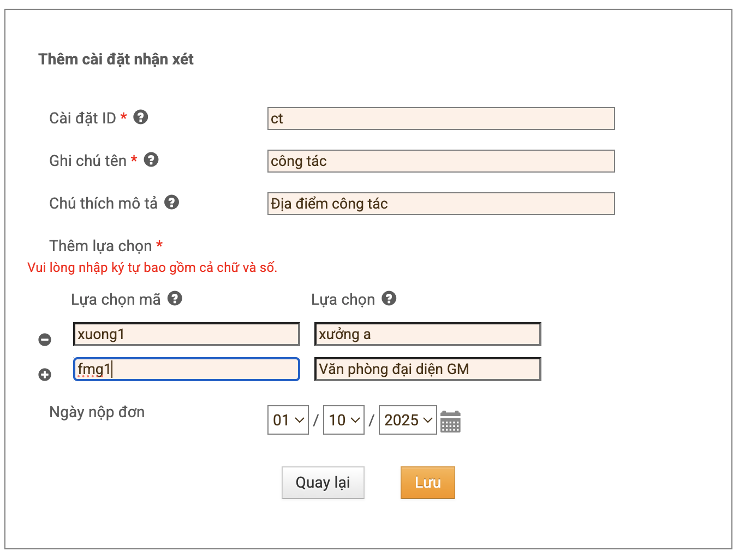739x557 pixels.
Task: Add a new option row with plus icon
Action: point(45,375)
